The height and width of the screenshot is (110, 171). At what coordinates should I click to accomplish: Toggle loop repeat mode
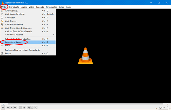32,107
